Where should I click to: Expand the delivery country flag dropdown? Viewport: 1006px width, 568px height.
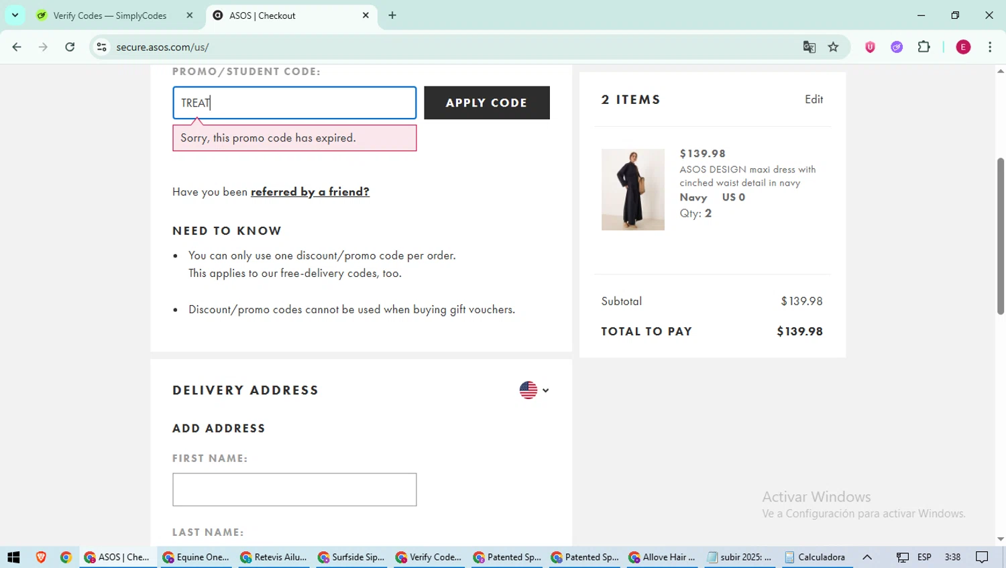534,390
